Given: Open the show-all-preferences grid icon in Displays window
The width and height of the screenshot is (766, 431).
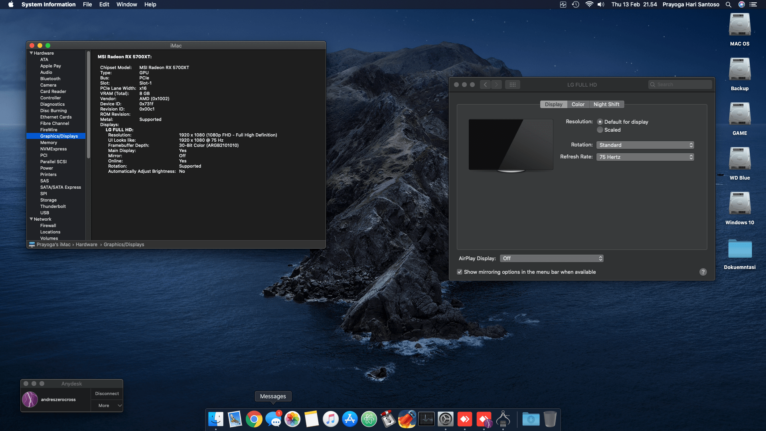Looking at the screenshot, I should click(x=513, y=84).
